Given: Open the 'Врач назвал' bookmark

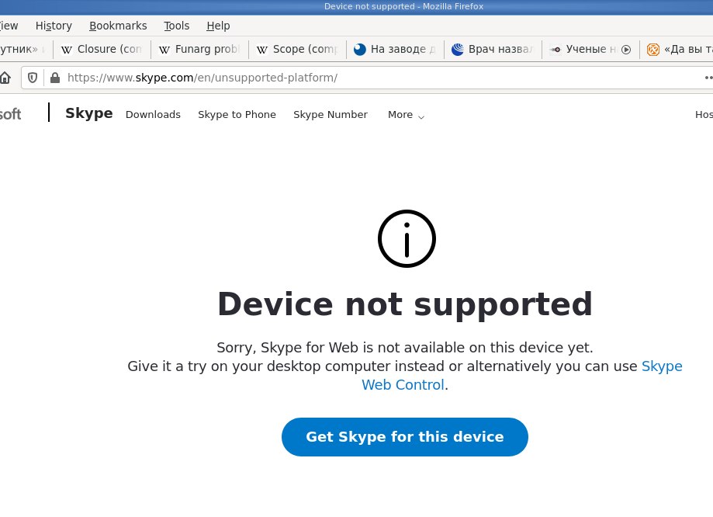Looking at the screenshot, I should [493, 49].
